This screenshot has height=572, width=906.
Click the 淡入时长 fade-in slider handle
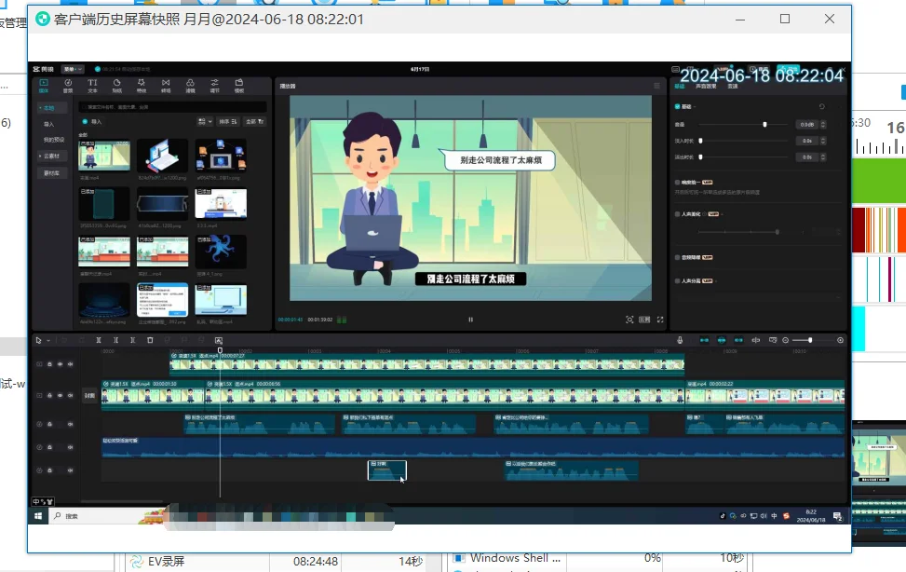point(701,141)
